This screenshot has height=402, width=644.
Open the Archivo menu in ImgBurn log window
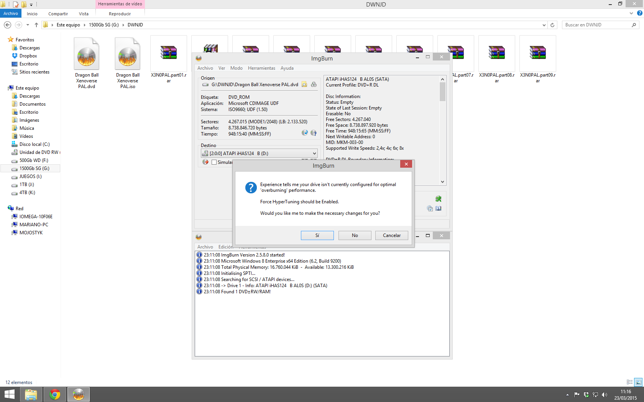pyautogui.click(x=205, y=247)
